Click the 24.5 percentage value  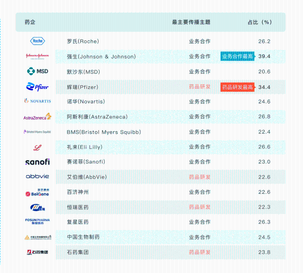(x=264, y=237)
